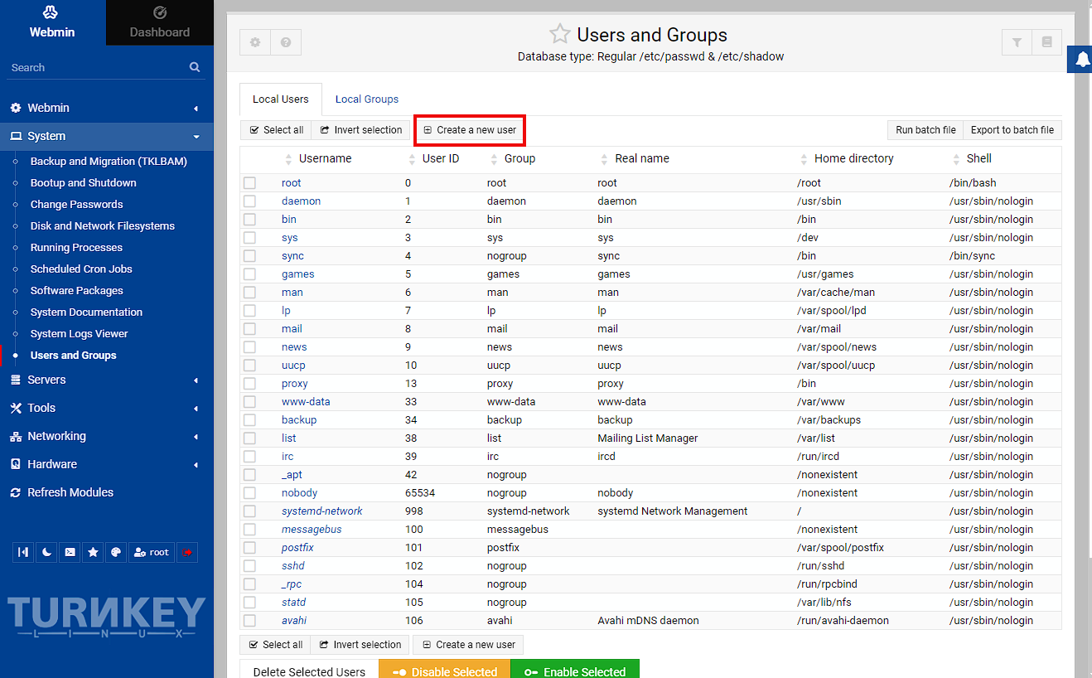Viewport: 1092px width, 678px height.
Task: Tick the checkbox next to sshd
Action: click(x=249, y=566)
